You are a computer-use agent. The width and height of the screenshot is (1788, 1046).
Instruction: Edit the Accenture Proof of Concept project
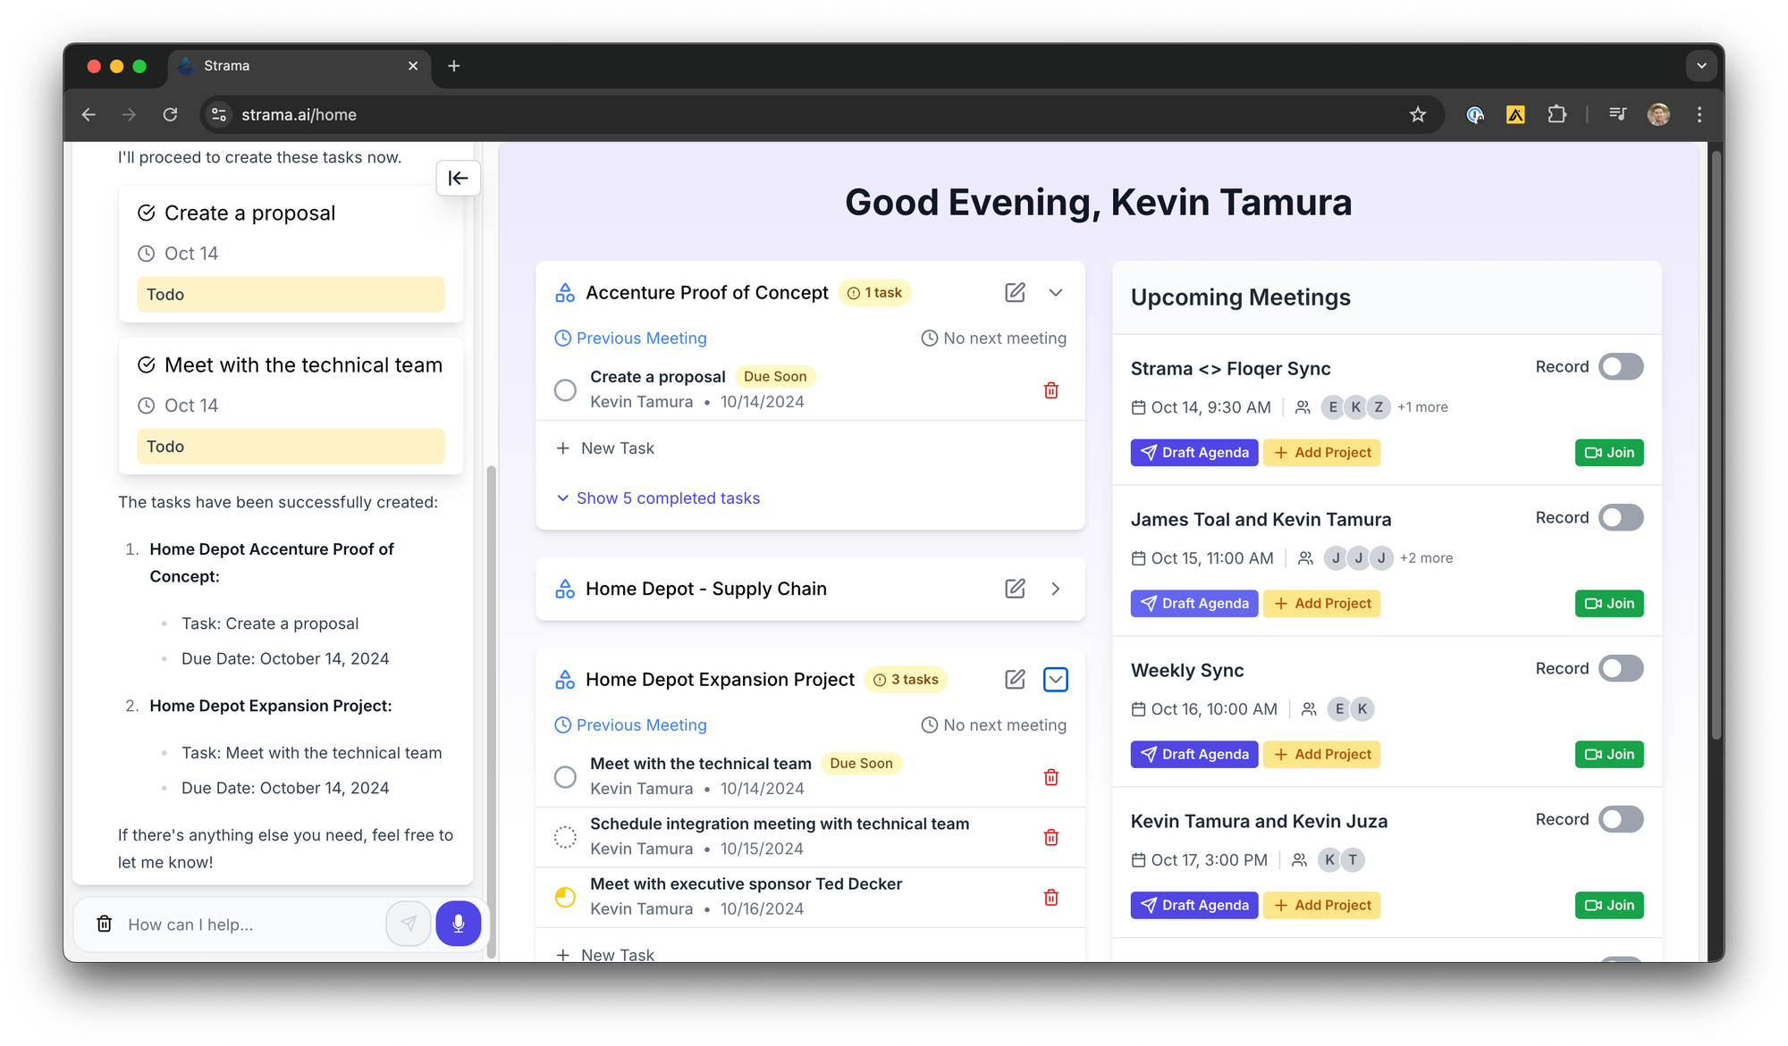point(1015,293)
